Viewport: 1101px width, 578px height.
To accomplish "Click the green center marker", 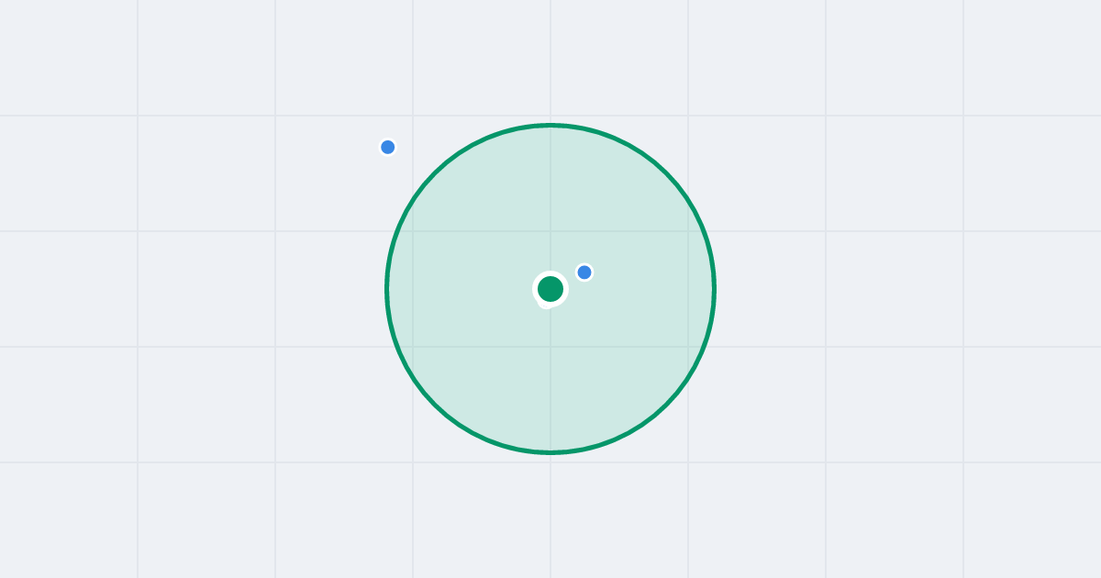I will tap(550, 289).
